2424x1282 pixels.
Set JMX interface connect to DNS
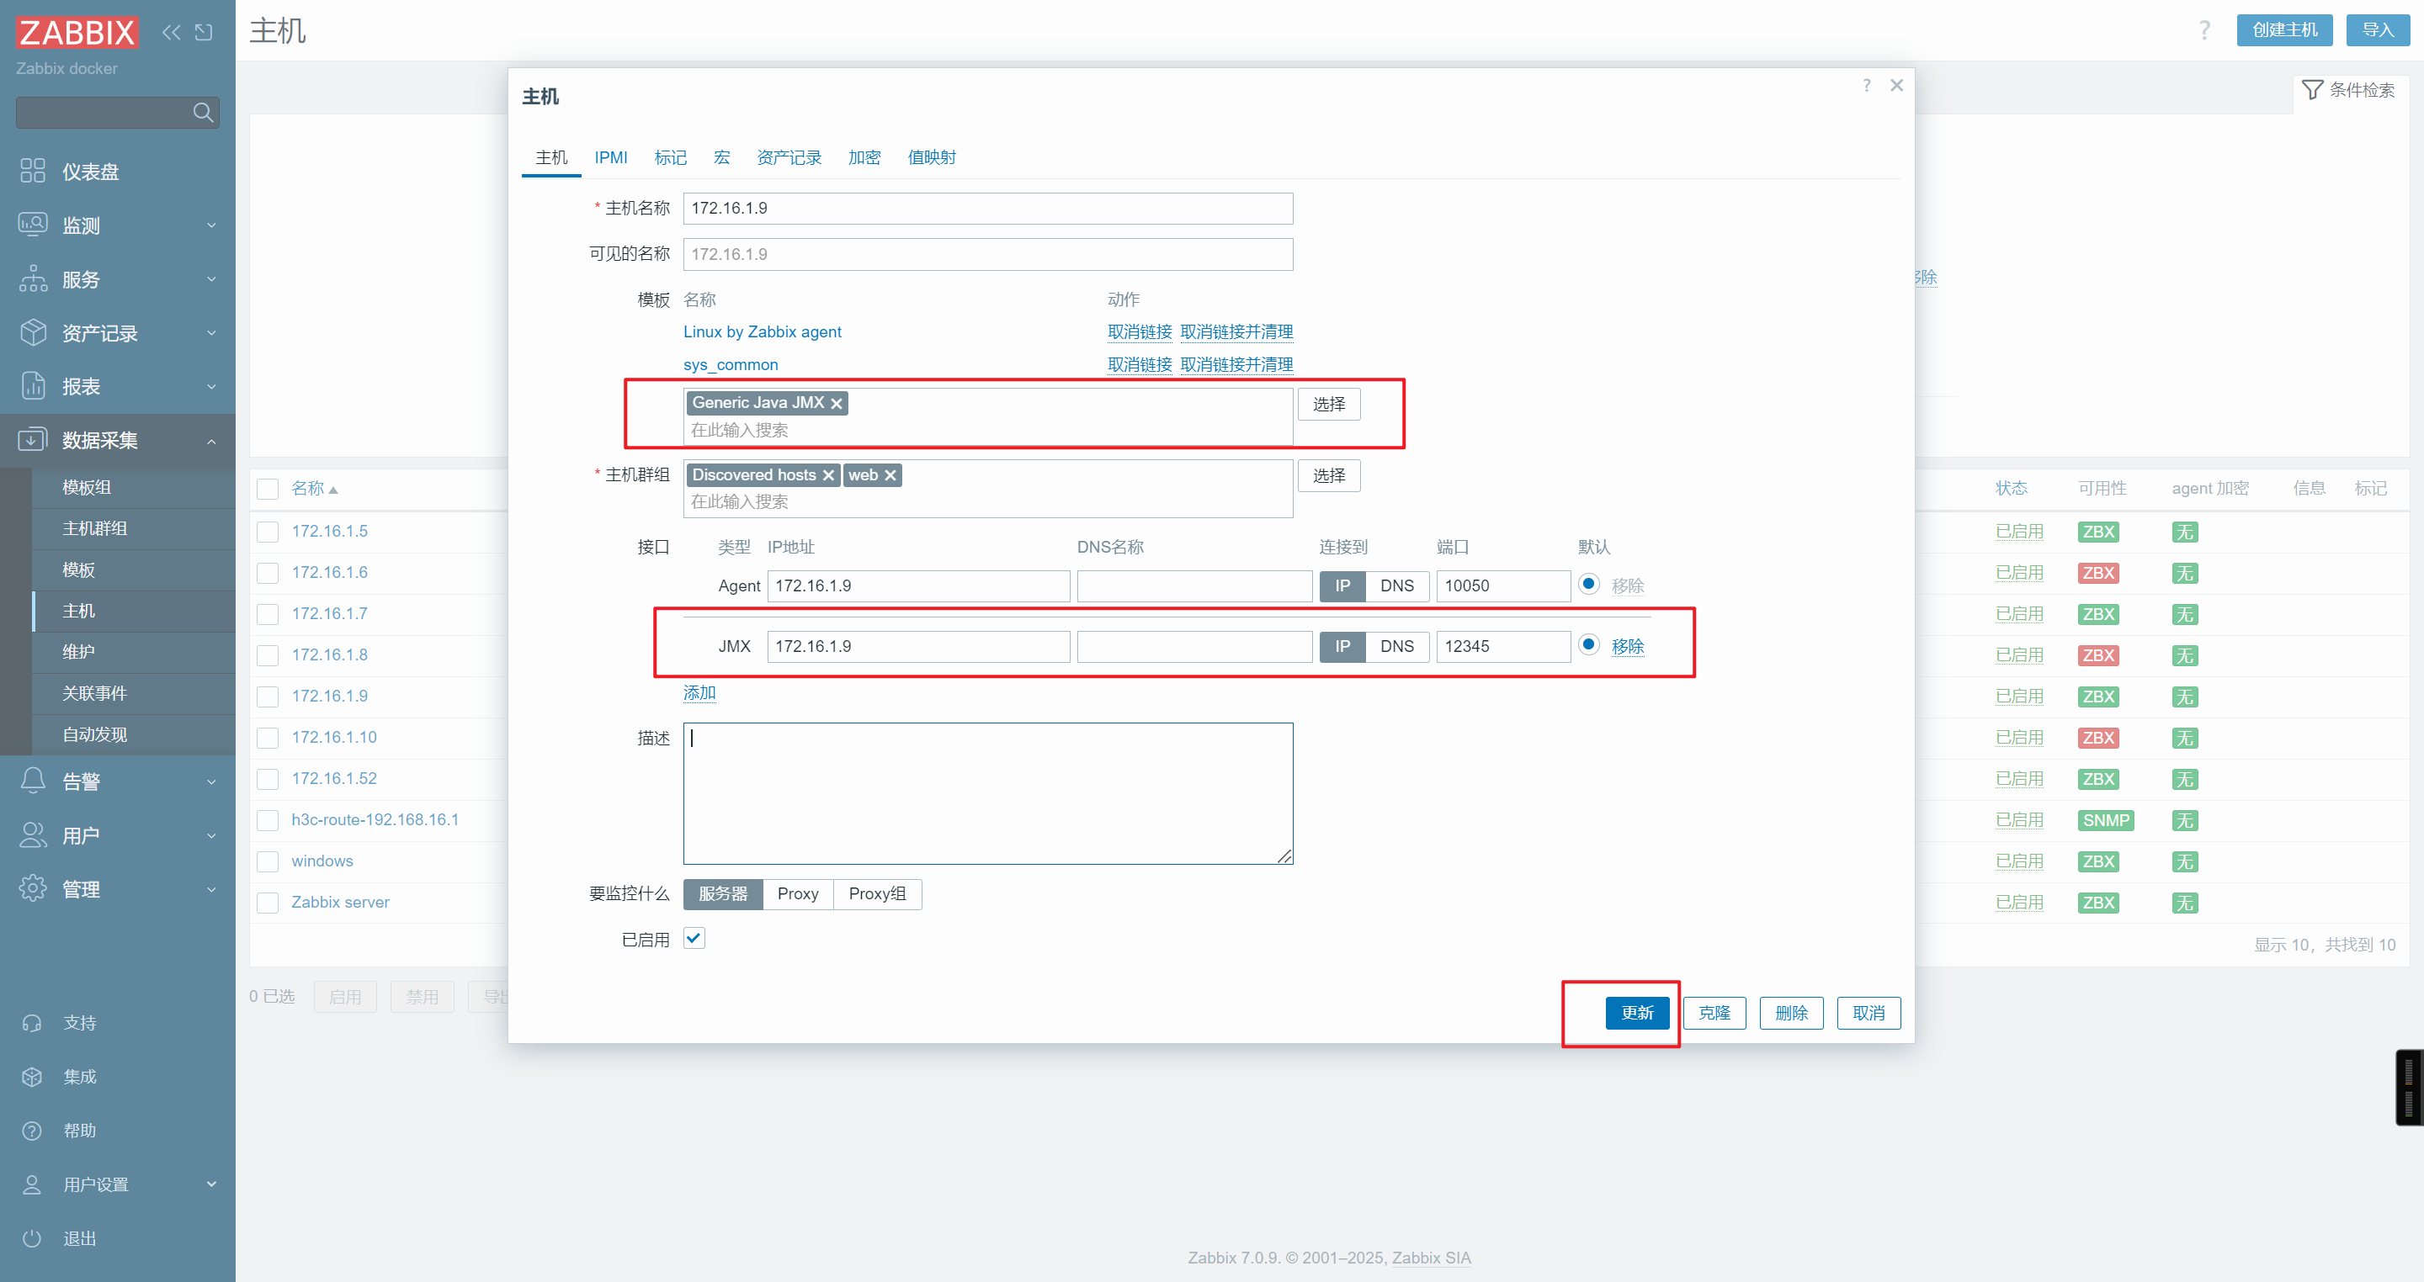click(x=1396, y=646)
